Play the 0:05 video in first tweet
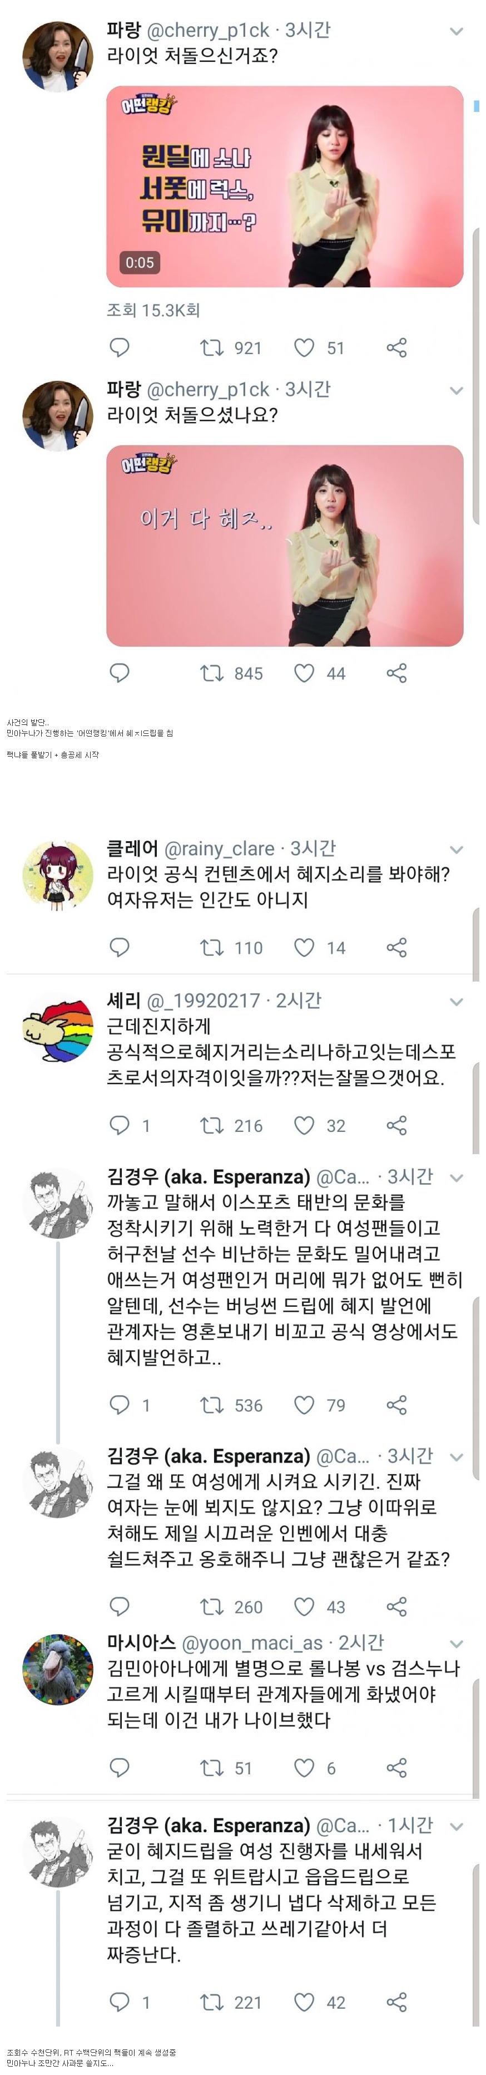The width and height of the screenshot is (486, 2075). coord(285,187)
